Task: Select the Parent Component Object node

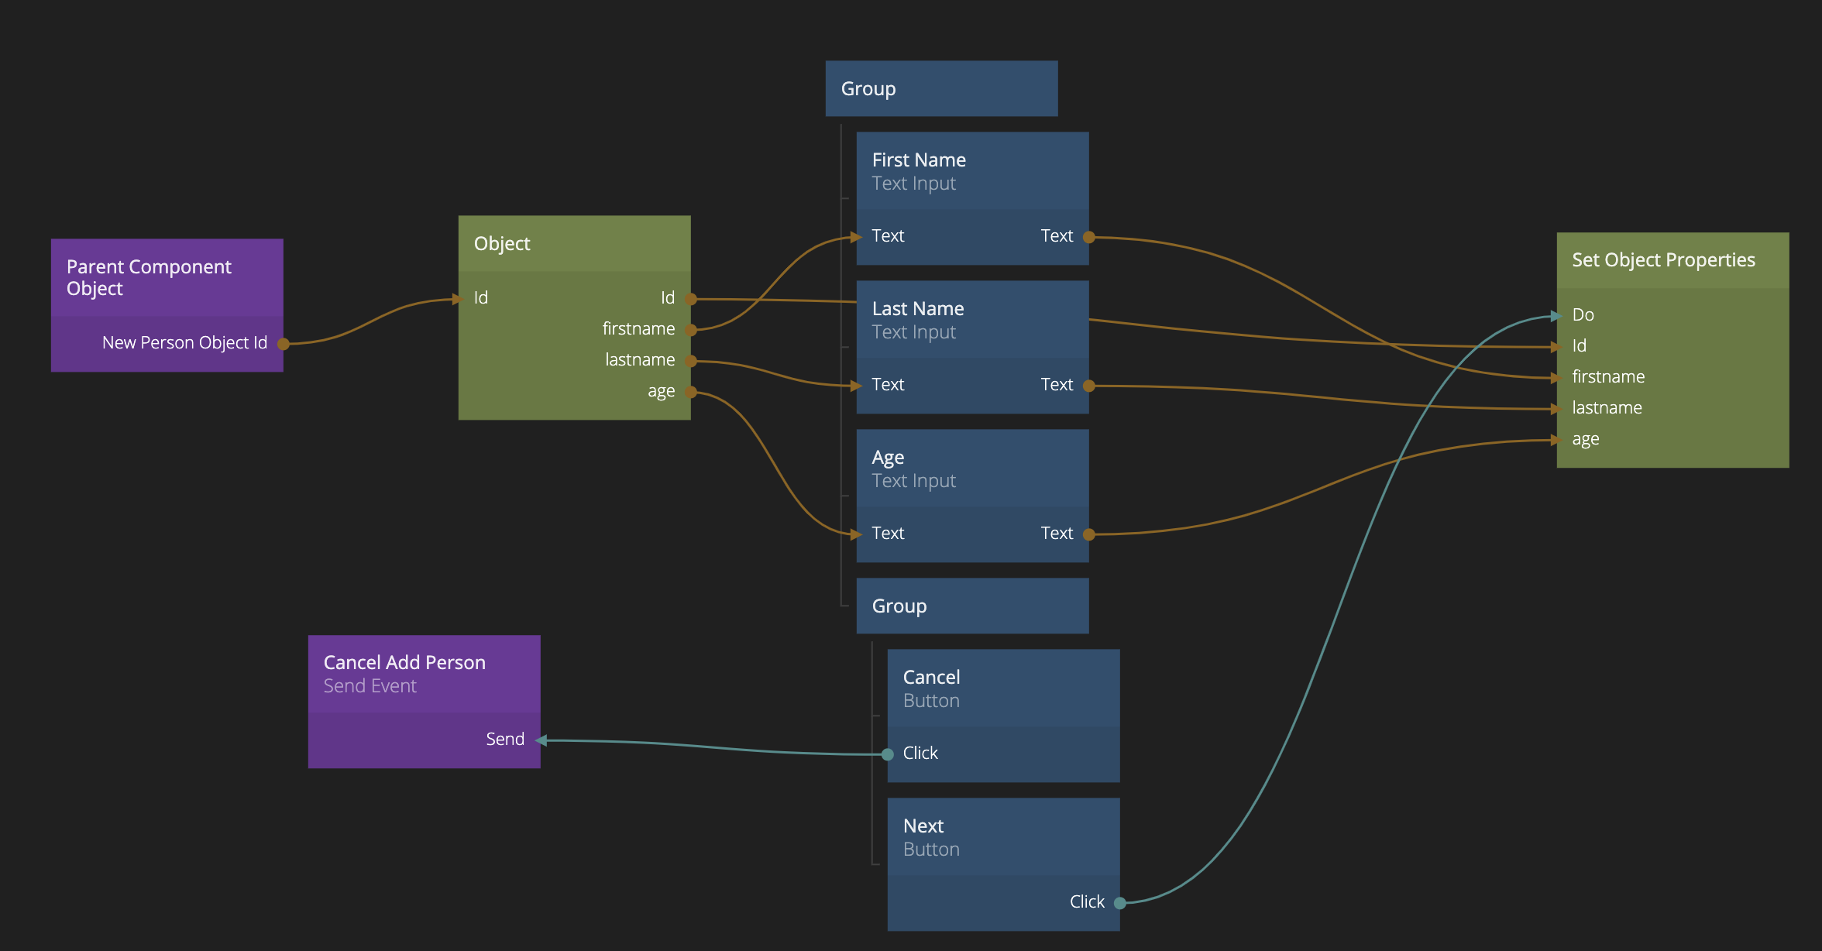Action: coord(167,278)
